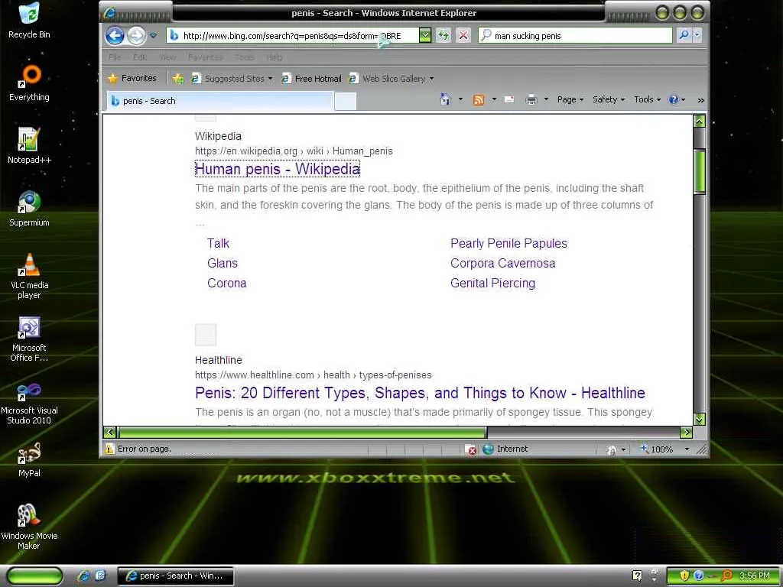Viewport: 783px width, 587px height.
Task: Open a new blank tab
Action: pyautogui.click(x=345, y=101)
